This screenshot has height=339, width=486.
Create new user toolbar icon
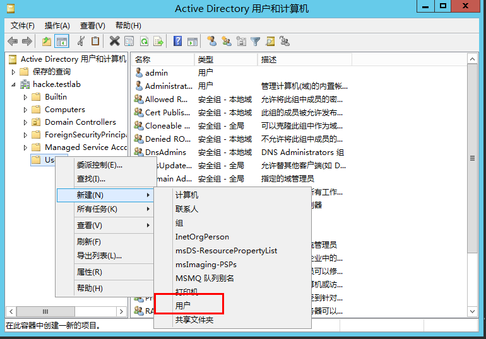click(211, 41)
